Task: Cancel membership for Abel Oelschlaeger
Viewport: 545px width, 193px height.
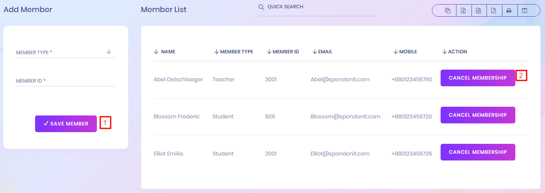Action: click(478, 78)
